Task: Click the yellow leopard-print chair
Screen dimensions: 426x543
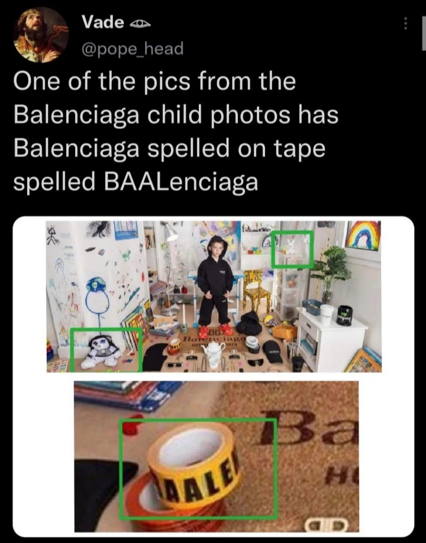Action: (x=257, y=290)
